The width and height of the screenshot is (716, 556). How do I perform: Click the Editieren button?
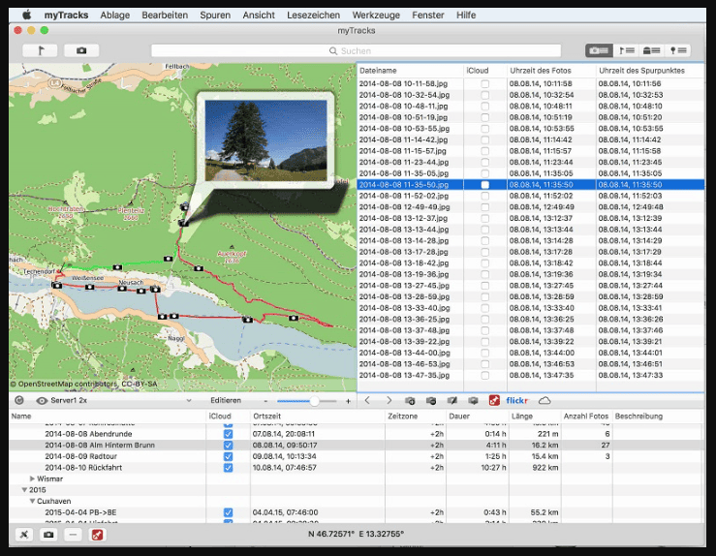226,400
